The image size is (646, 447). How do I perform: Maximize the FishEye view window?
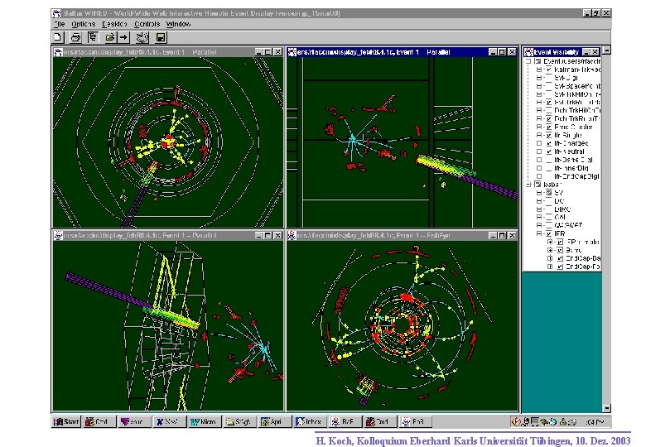[x=502, y=235]
